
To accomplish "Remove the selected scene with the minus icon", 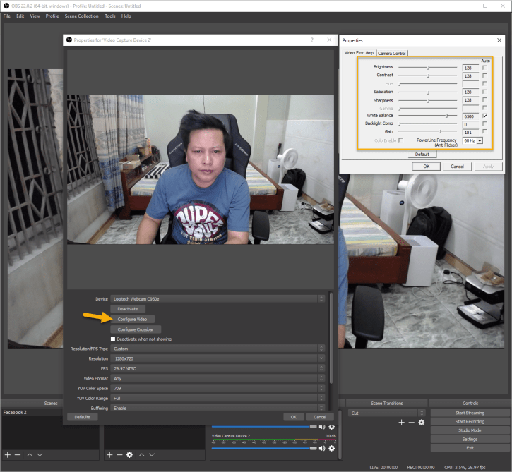I will pyautogui.click(x=18, y=454).
